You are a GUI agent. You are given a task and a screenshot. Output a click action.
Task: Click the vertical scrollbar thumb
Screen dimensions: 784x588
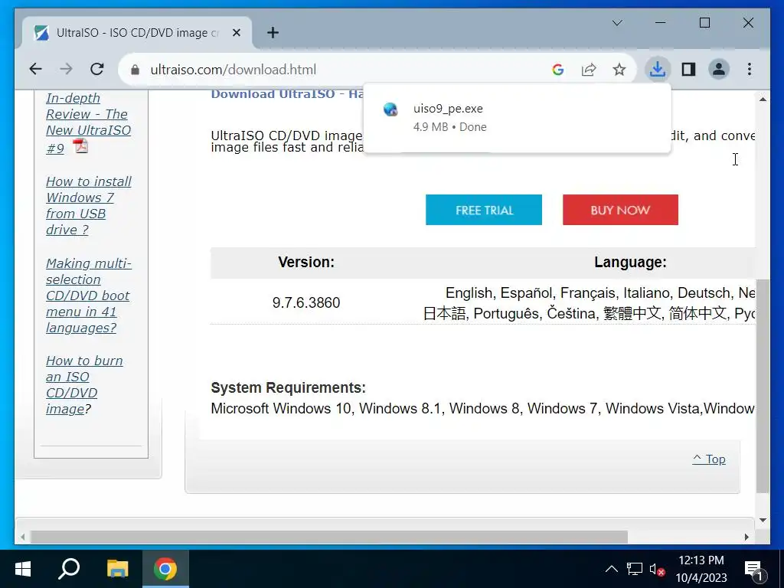[x=763, y=386]
